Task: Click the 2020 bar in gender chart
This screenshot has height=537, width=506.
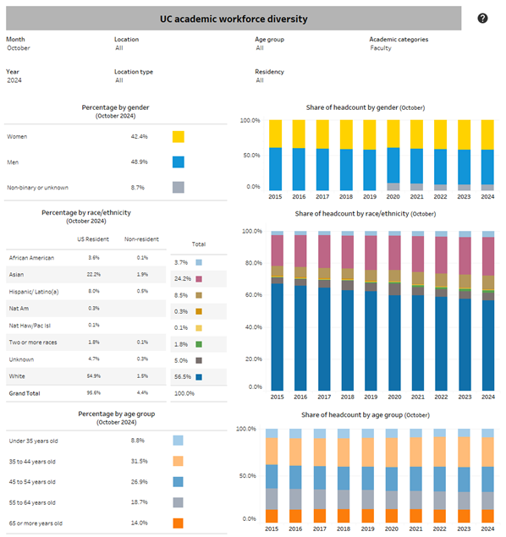Action: click(393, 155)
